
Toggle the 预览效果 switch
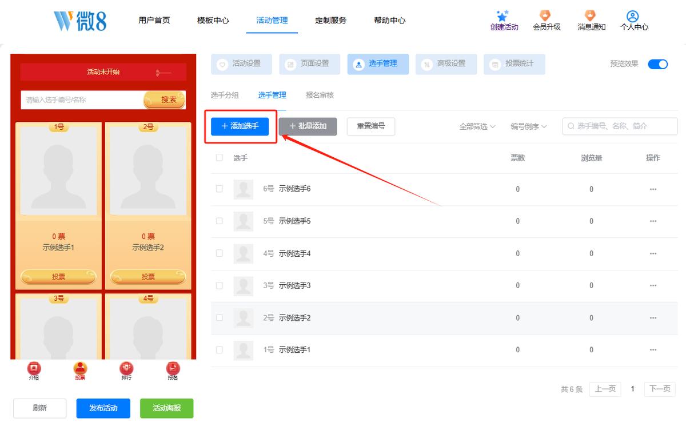658,64
